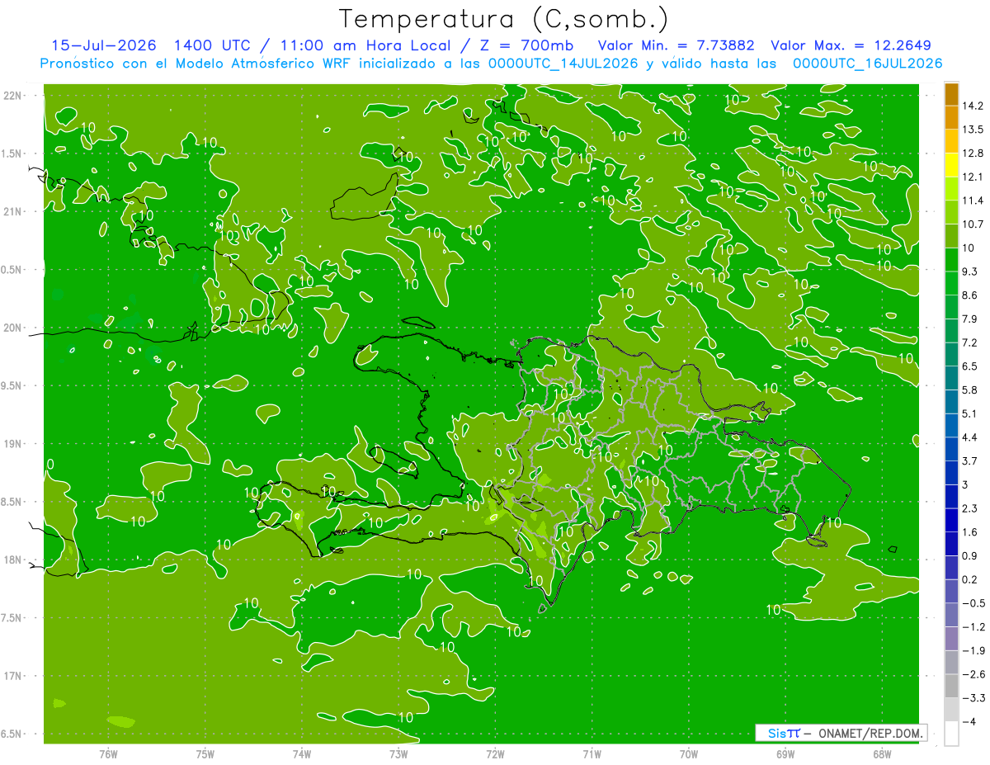990x765 pixels.
Task: Click the legend value '9.3'
Action: pos(970,272)
